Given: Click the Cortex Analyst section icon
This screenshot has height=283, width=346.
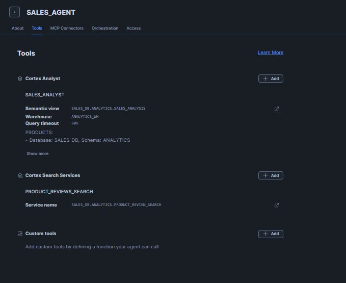Looking at the screenshot, I should (20, 79).
